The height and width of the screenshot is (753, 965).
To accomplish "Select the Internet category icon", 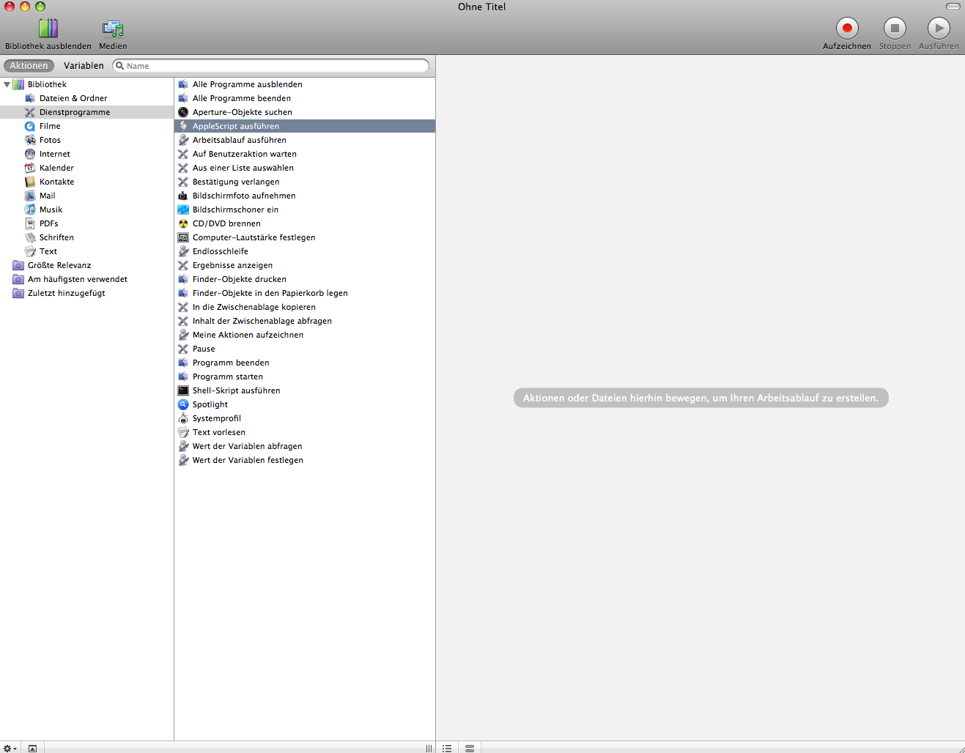I will (x=30, y=154).
